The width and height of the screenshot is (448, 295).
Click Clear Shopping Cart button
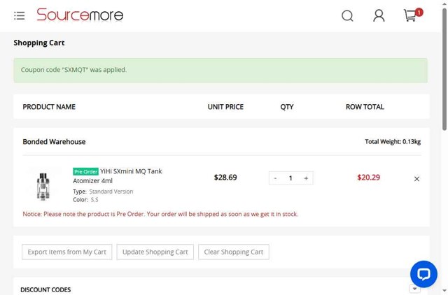click(234, 252)
